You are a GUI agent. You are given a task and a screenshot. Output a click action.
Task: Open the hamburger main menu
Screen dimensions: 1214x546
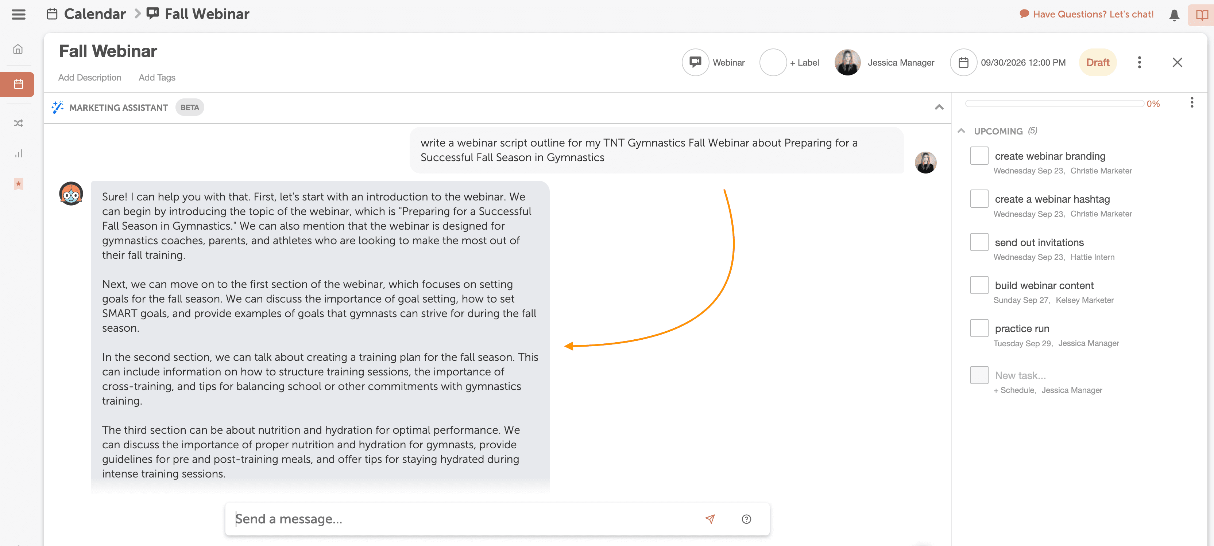click(18, 14)
